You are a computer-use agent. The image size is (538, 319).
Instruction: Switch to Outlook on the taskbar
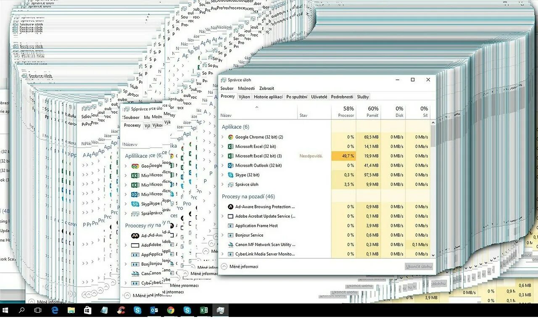pyautogui.click(x=154, y=310)
